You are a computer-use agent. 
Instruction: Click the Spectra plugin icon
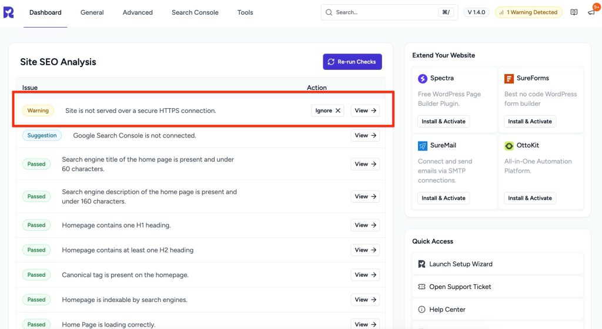coord(423,79)
